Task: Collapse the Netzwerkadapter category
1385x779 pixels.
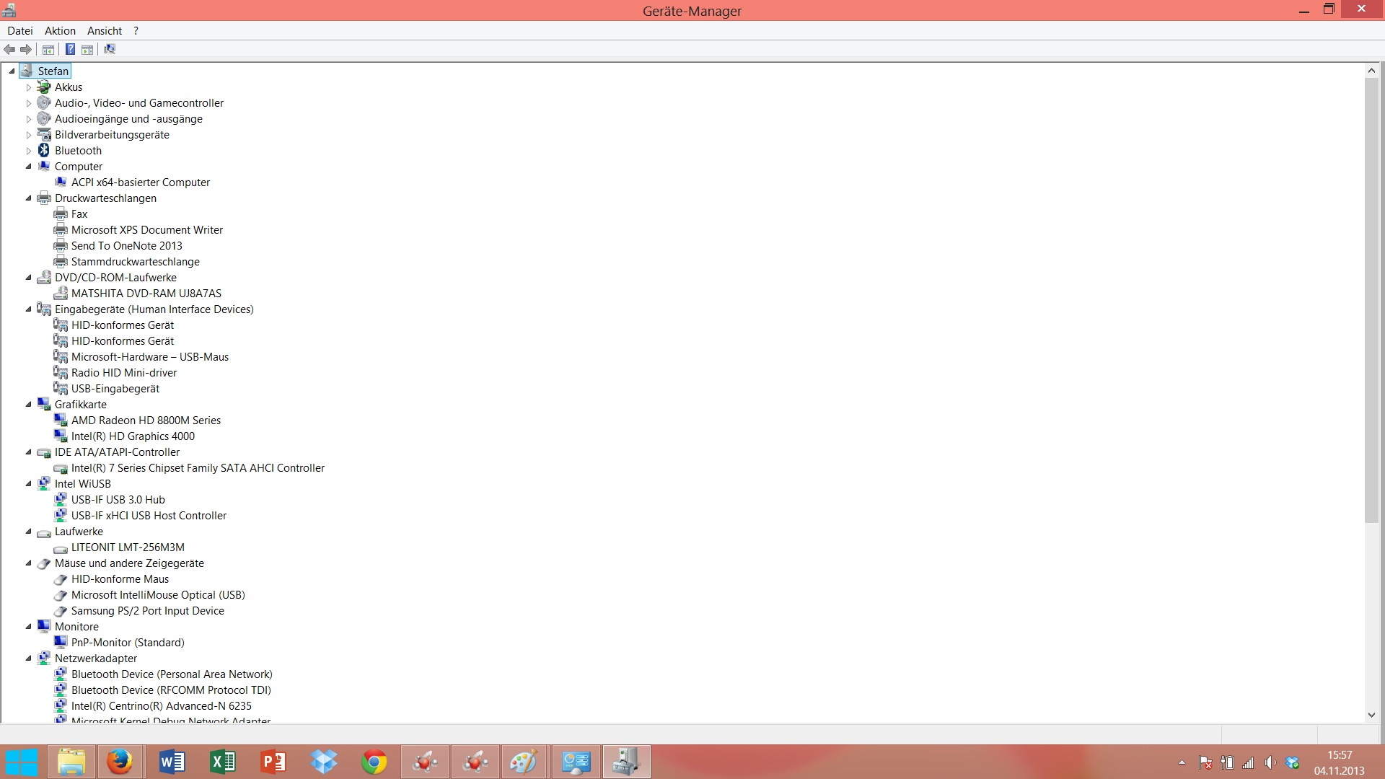Action: (29, 659)
